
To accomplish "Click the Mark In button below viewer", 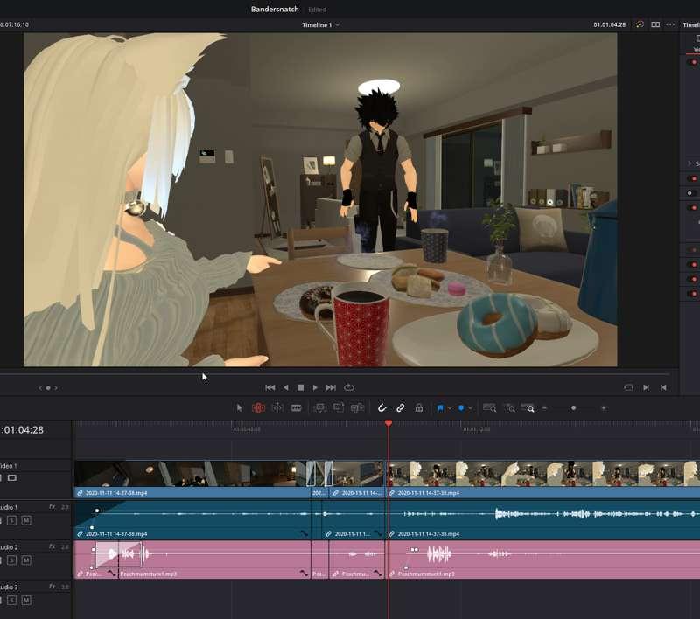I will point(646,387).
